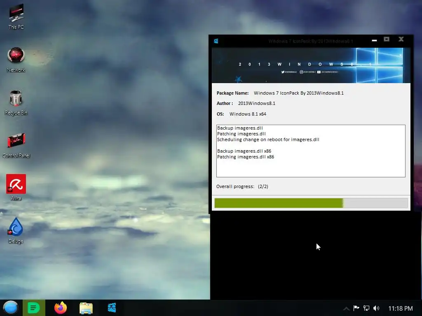Select the Network desktop icon
422x316 pixels.
[x=16, y=60]
